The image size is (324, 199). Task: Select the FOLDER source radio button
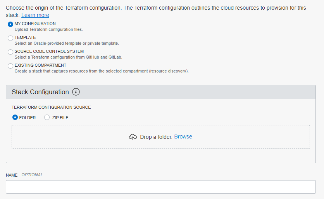tap(15, 117)
